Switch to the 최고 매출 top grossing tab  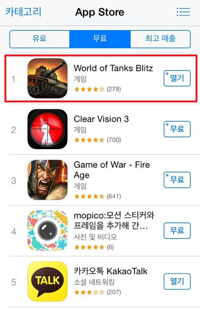160,39
